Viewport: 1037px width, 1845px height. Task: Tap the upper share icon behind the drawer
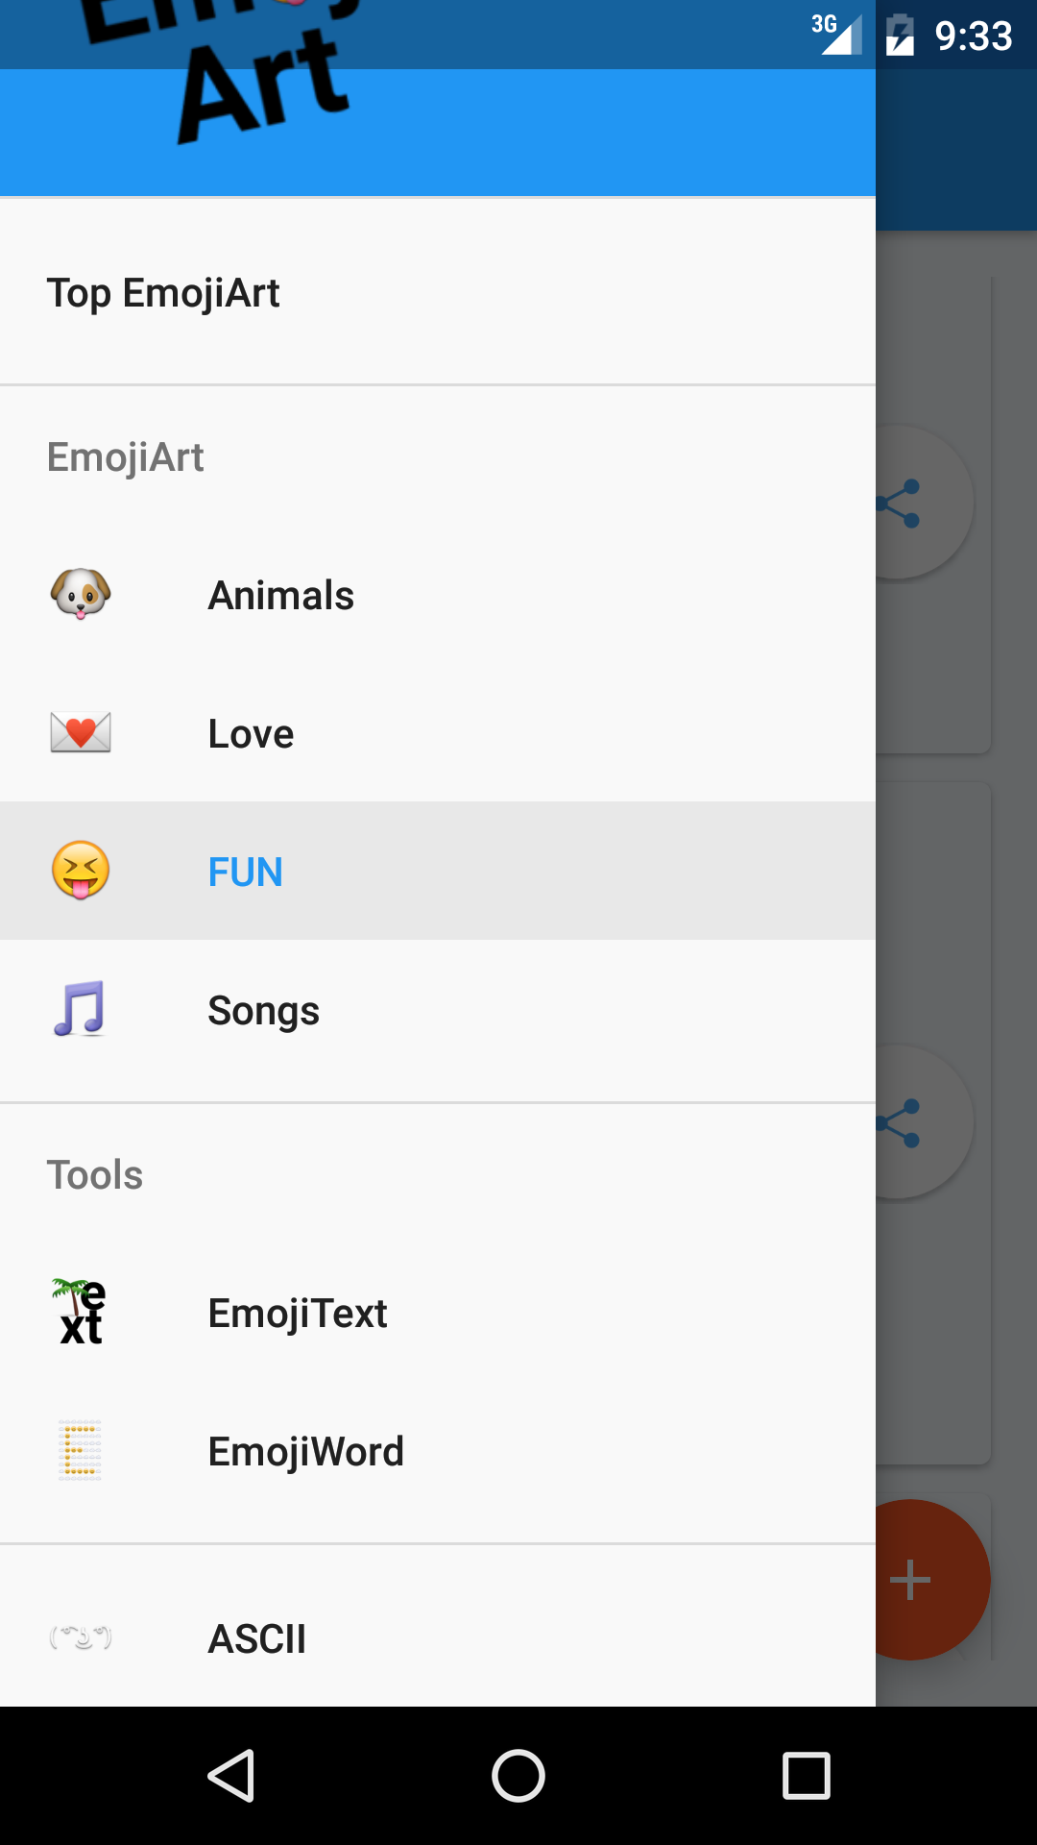(900, 504)
